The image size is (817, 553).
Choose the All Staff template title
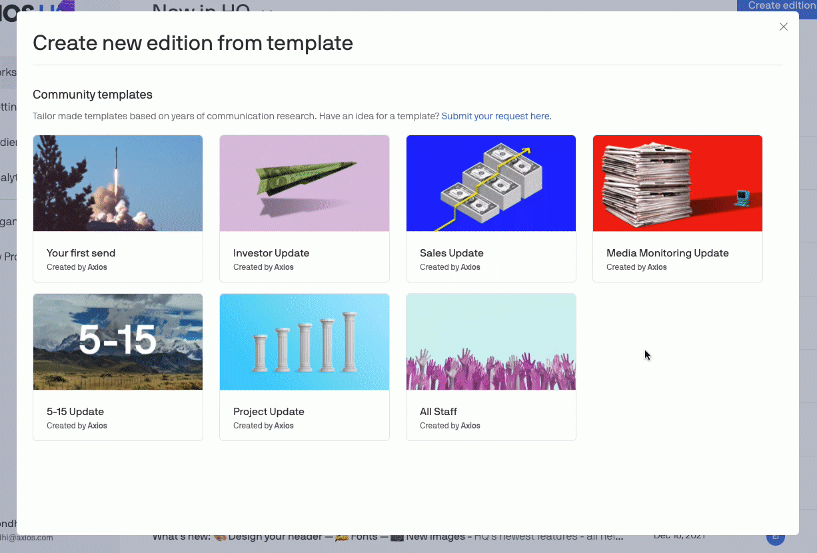(438, 412)
